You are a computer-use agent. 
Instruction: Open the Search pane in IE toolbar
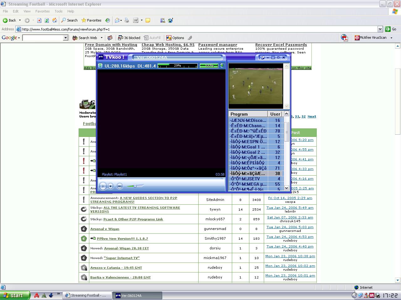70,20
